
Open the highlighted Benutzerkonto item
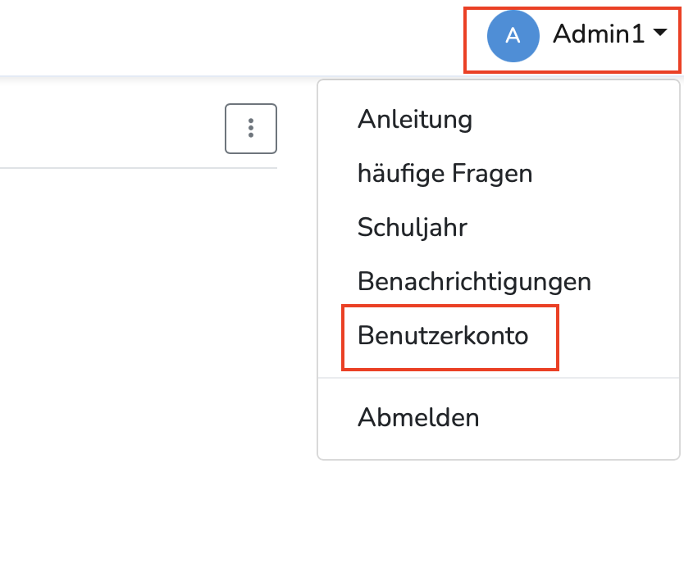pos(443,336)
